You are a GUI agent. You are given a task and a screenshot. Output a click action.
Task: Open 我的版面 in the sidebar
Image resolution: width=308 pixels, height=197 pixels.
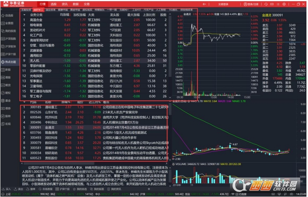pyautogui.click(x=9, y=31)
